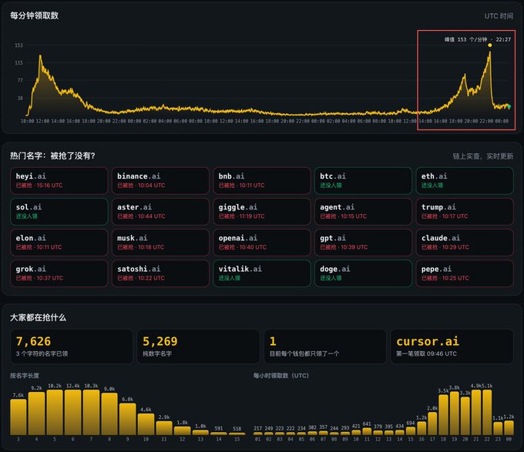Image resolution: width=524 pixels, height=452 pixels.
Task: Click the '热门名字：被抢了没有?' heading
Action: (x=52, y=156)
